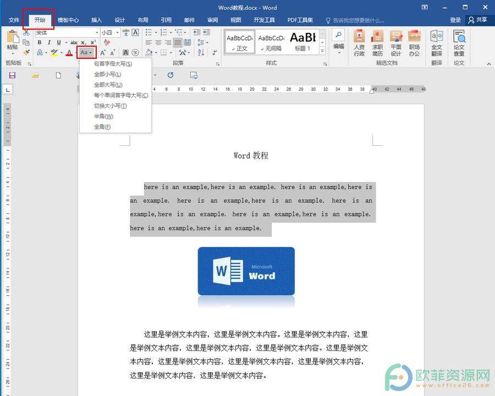Screen dimensions: 495x396
Task: Choose 句首字母大写(S) from the case menu
Action: click(x=116, y=64)
